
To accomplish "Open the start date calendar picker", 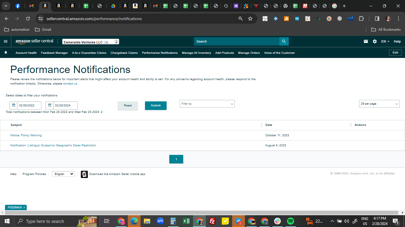I will click(x=13, y=105).
